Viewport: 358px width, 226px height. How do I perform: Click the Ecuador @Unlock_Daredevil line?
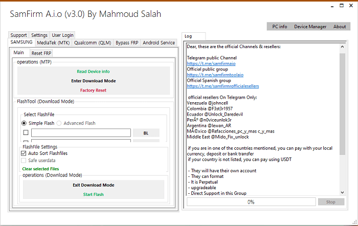coord(215,115)
